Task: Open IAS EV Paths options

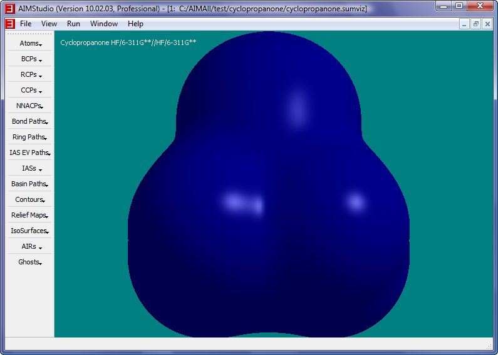Action: pyautogui.click(x=29, y=152)
